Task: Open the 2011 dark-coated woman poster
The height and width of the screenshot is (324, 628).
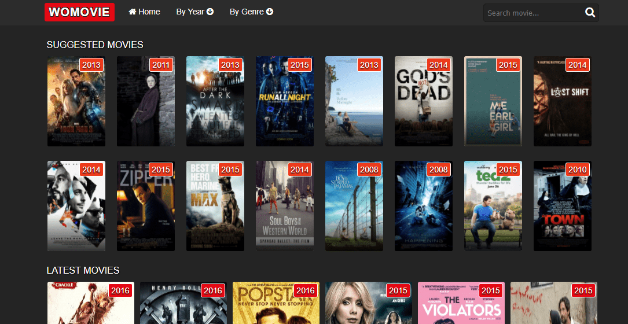Action: point(146,101)
